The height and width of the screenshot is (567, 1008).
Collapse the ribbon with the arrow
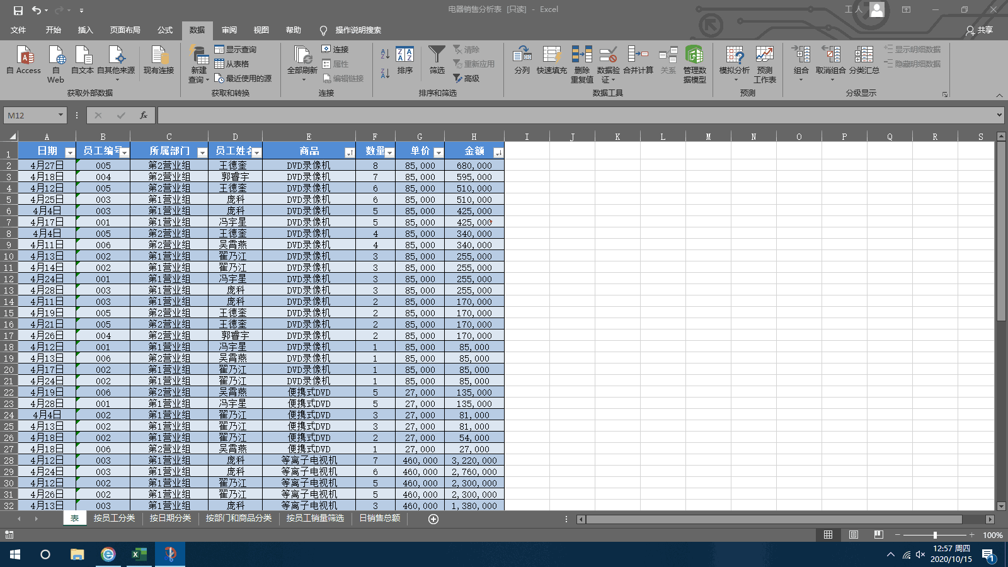pyautogui.click(x=999, y=95)
